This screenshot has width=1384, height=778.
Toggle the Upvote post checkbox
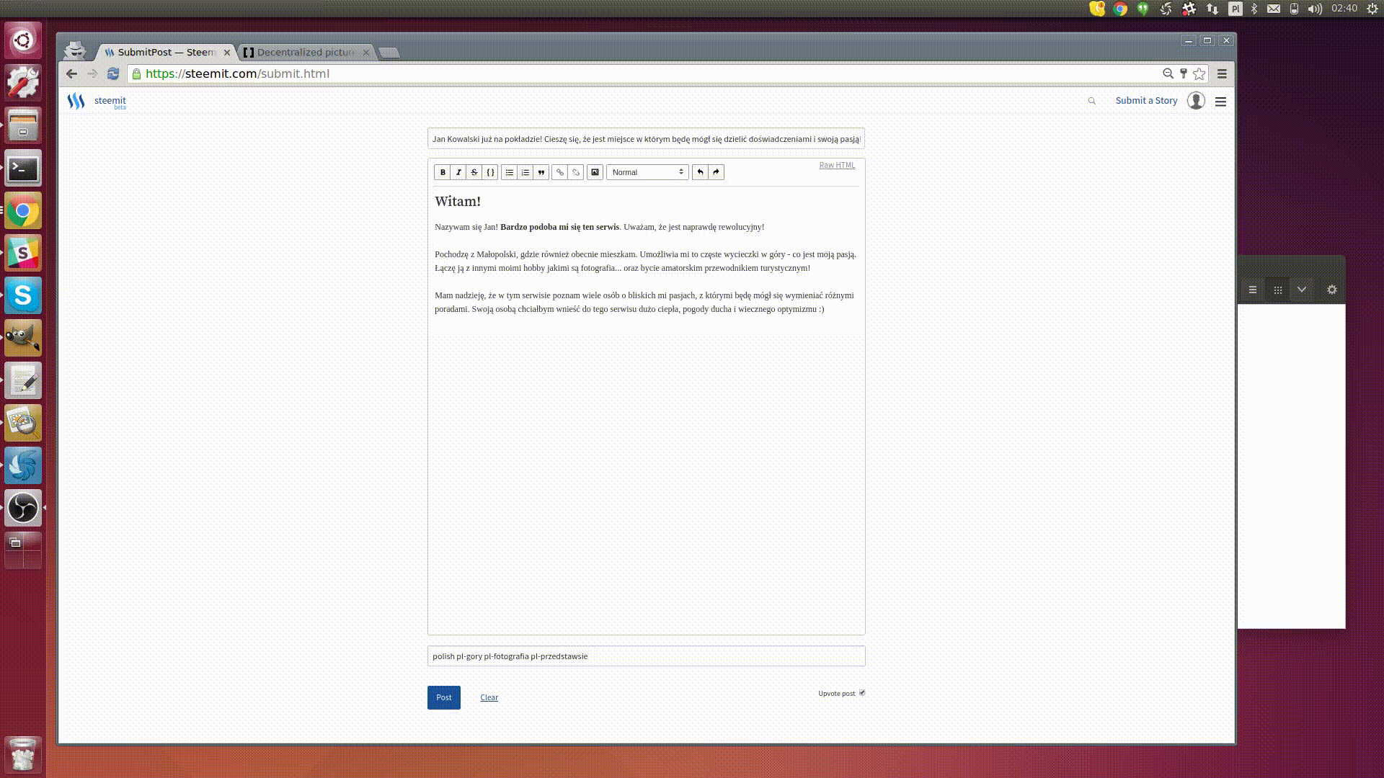point(862,693)
